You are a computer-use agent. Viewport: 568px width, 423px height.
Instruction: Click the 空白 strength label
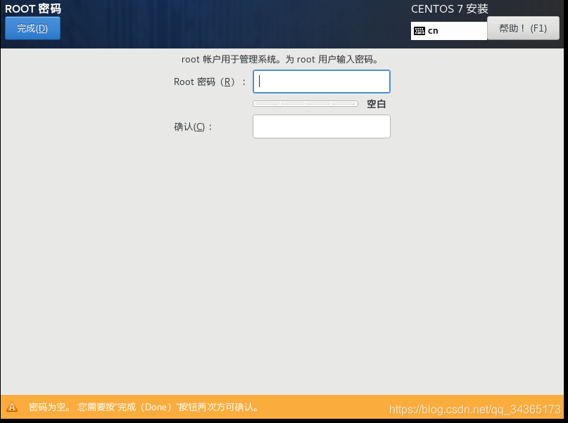[377, 104]
